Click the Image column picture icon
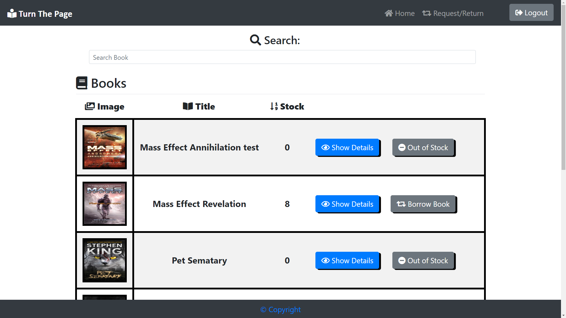 pyautogui.click(x=90, y=106)
